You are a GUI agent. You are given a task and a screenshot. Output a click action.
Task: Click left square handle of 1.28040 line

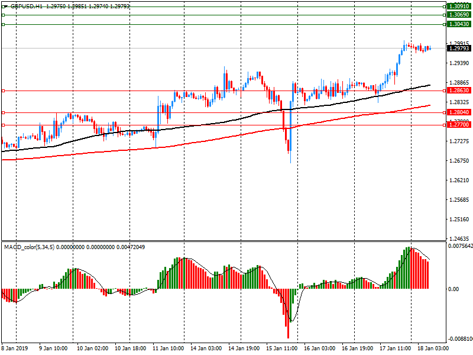click(x=3, y=112)
